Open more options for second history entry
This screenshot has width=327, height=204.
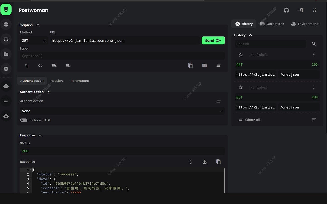tap(314, 87)
